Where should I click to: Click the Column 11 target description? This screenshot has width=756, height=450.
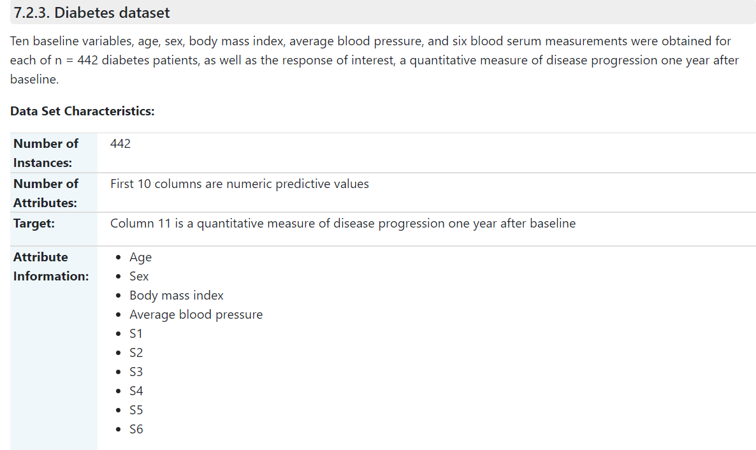tap(343, 223)
